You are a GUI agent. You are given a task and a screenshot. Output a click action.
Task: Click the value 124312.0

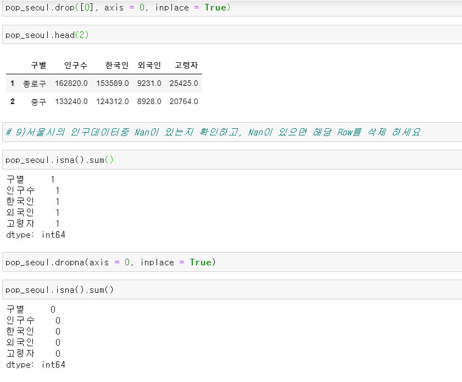click(113, 101)
